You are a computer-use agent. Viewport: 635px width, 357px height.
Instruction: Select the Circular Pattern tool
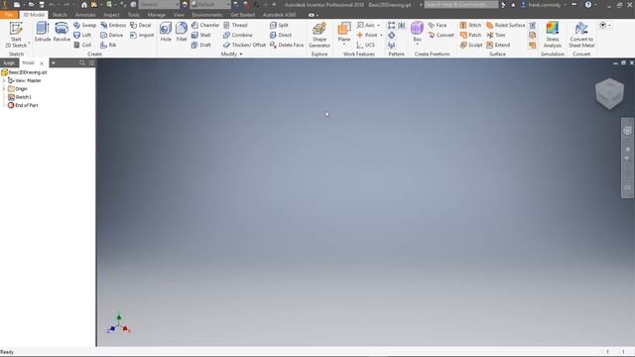(391, 36)
